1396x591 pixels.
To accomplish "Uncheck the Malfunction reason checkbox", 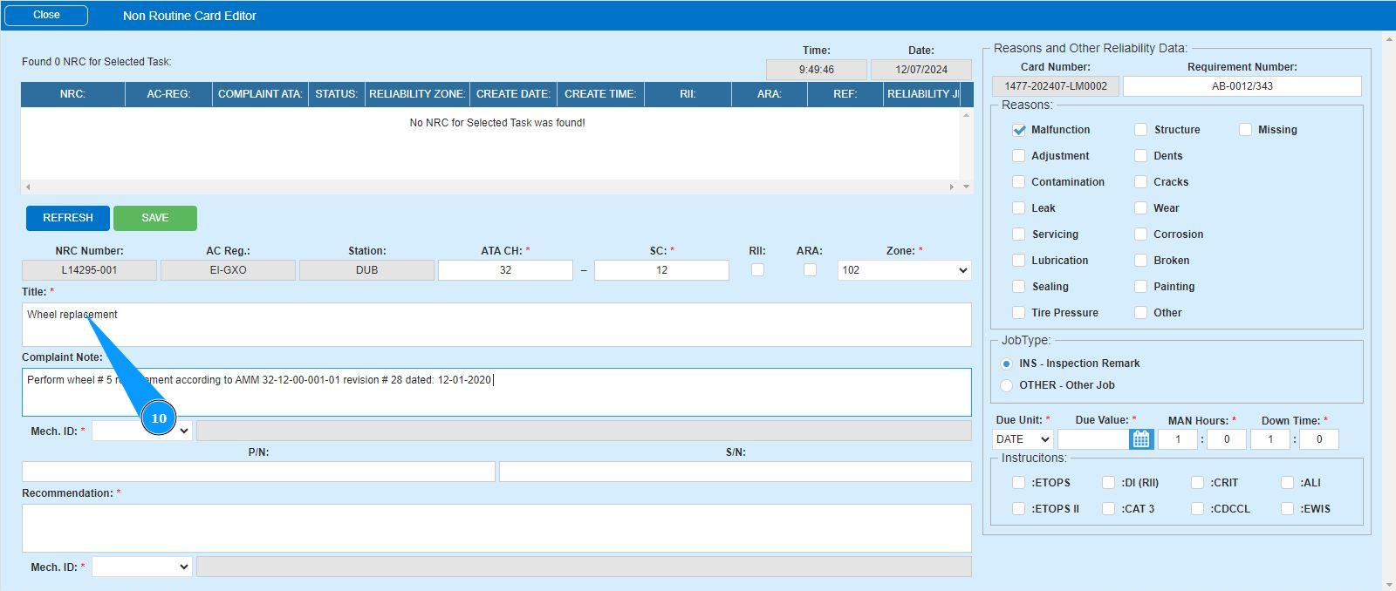I will pos(1018,130).
